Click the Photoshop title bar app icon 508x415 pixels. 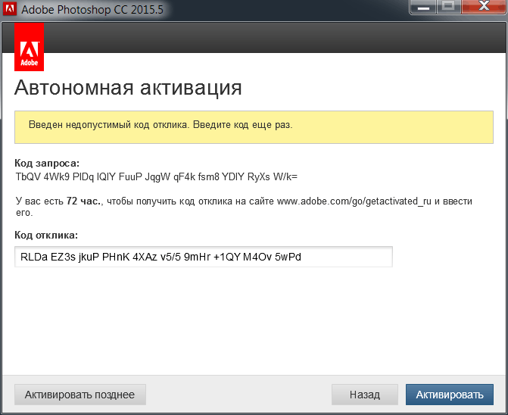point(9,9)
